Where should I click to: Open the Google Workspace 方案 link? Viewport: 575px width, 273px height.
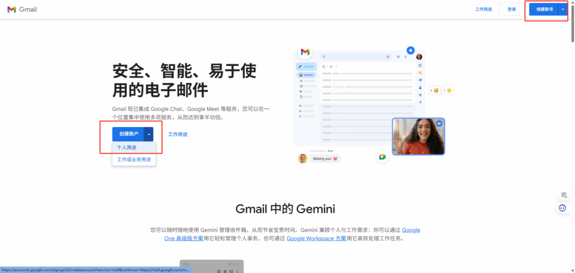(x=317, y=238)
